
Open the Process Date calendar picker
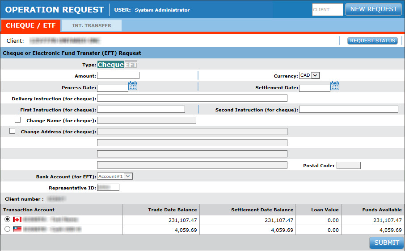(x=133, y=86)
